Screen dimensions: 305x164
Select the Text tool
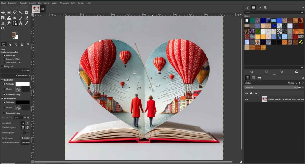tap(21, 23)
